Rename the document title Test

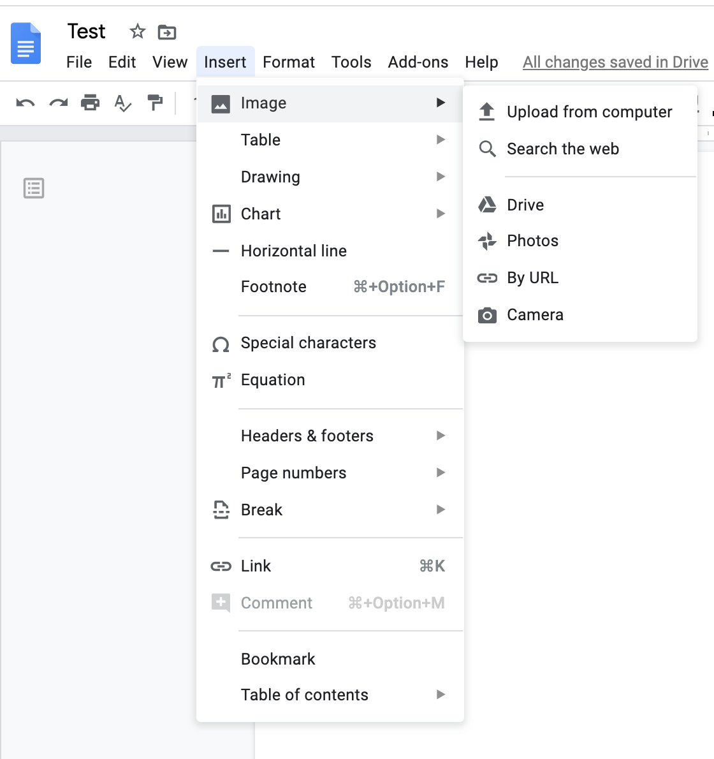click(87, 31)
